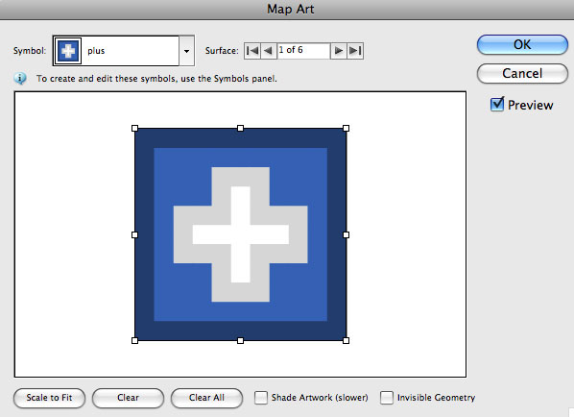The image size is (574, 417).
Task: Jump to the last surface
Action: (355, 51)
